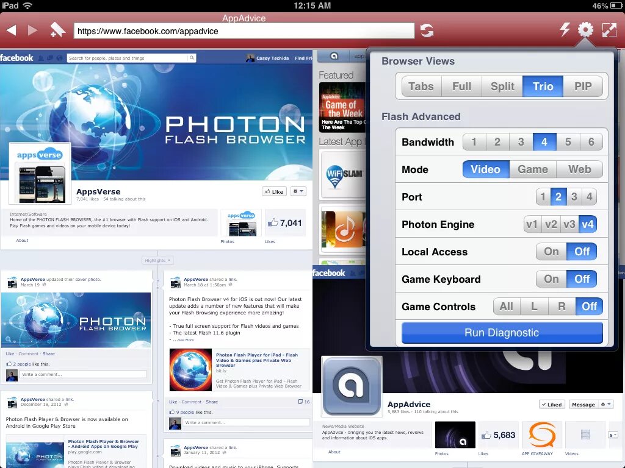The width and height of the screenshot is (625, 468).
Task: Open AppsVerse page gear dropdown
Action: 298,191
